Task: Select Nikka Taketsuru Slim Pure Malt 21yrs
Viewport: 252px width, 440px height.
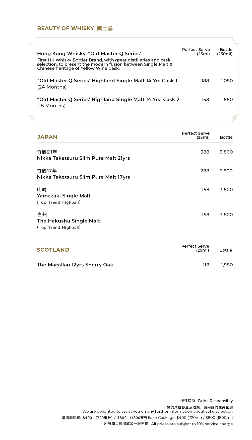Action: [83, 158]
